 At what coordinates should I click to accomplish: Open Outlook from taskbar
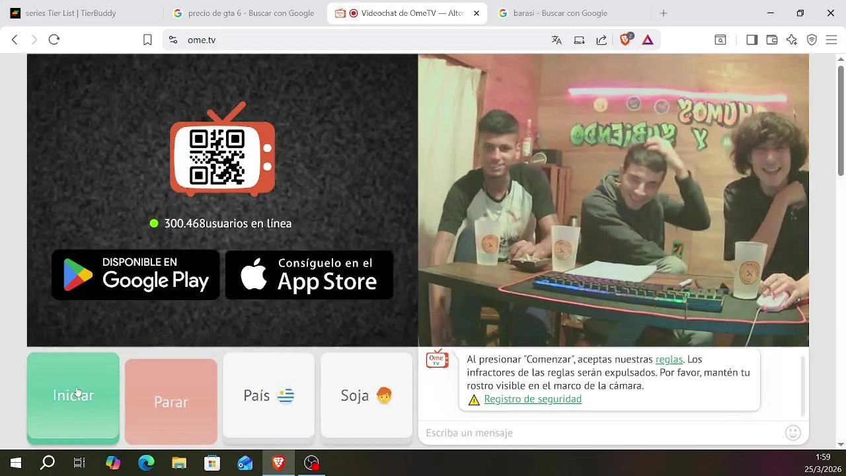(245, 463)
